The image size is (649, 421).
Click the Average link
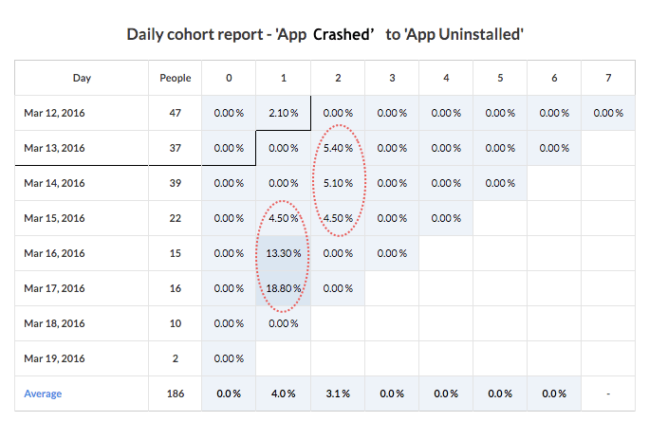(43, 394)
